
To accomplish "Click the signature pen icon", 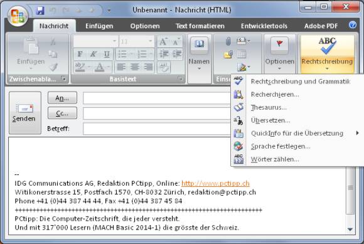I will click(x=242, y=68).
